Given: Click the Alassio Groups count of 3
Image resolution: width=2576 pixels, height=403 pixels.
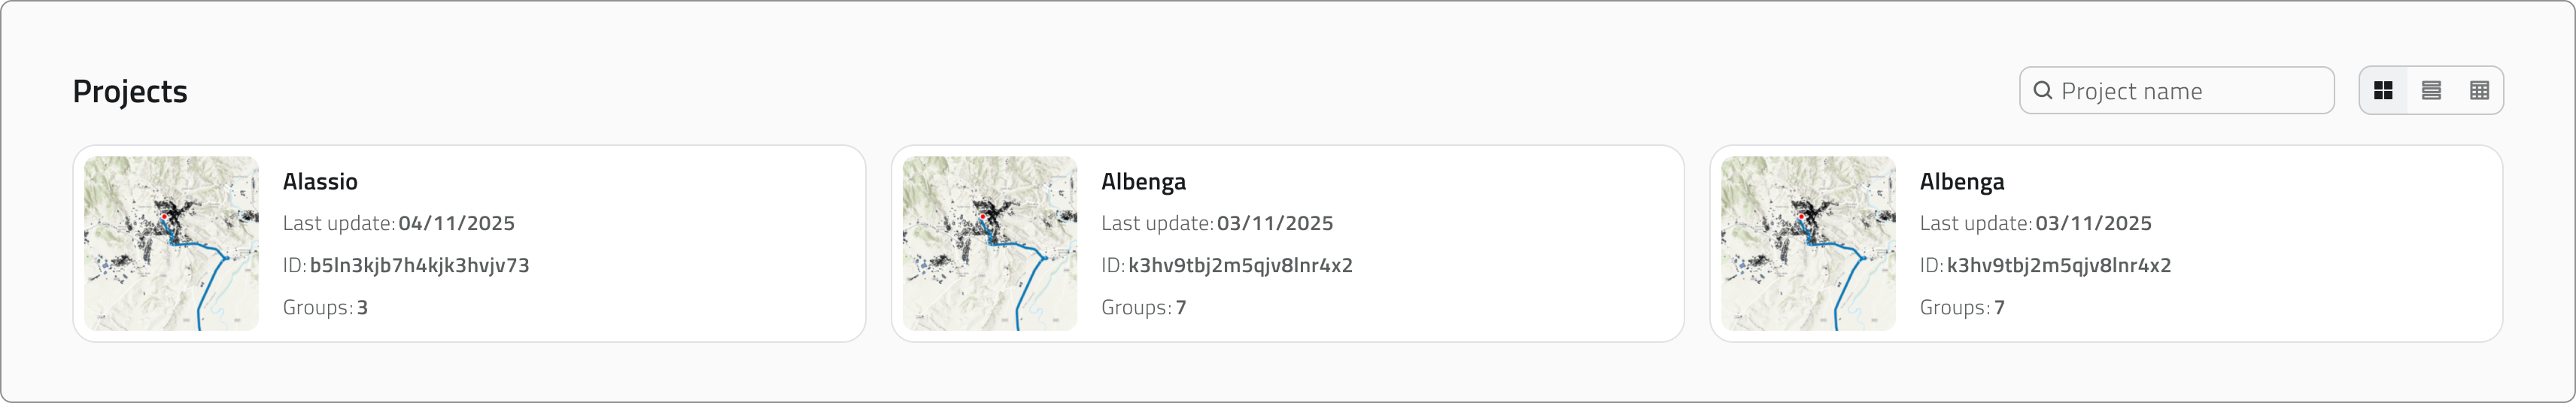Looking at the screenshot, I should coord(362,307).
